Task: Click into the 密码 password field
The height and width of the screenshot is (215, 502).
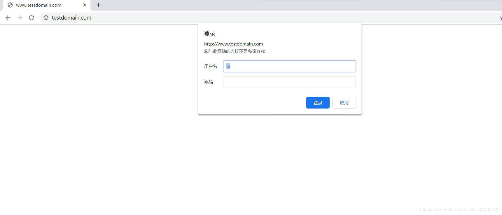Action: click(289, 82)
